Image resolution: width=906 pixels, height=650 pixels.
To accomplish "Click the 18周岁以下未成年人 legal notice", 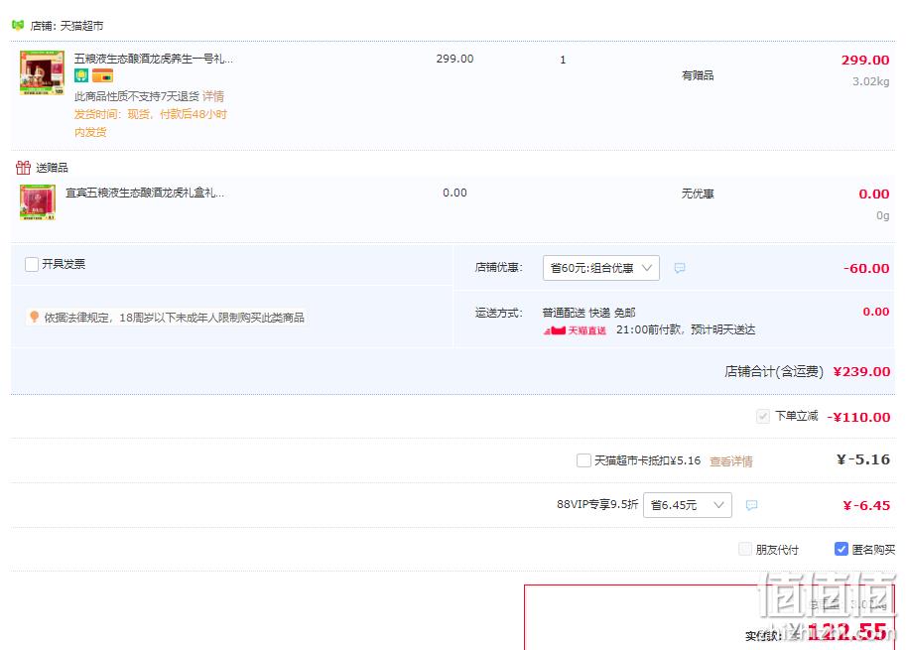I will 174,318.
